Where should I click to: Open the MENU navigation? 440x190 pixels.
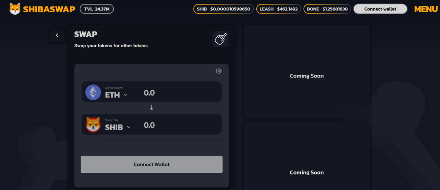(x=426, y=9)
